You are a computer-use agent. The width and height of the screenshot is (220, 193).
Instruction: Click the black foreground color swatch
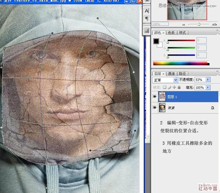(x=156, y=41)
